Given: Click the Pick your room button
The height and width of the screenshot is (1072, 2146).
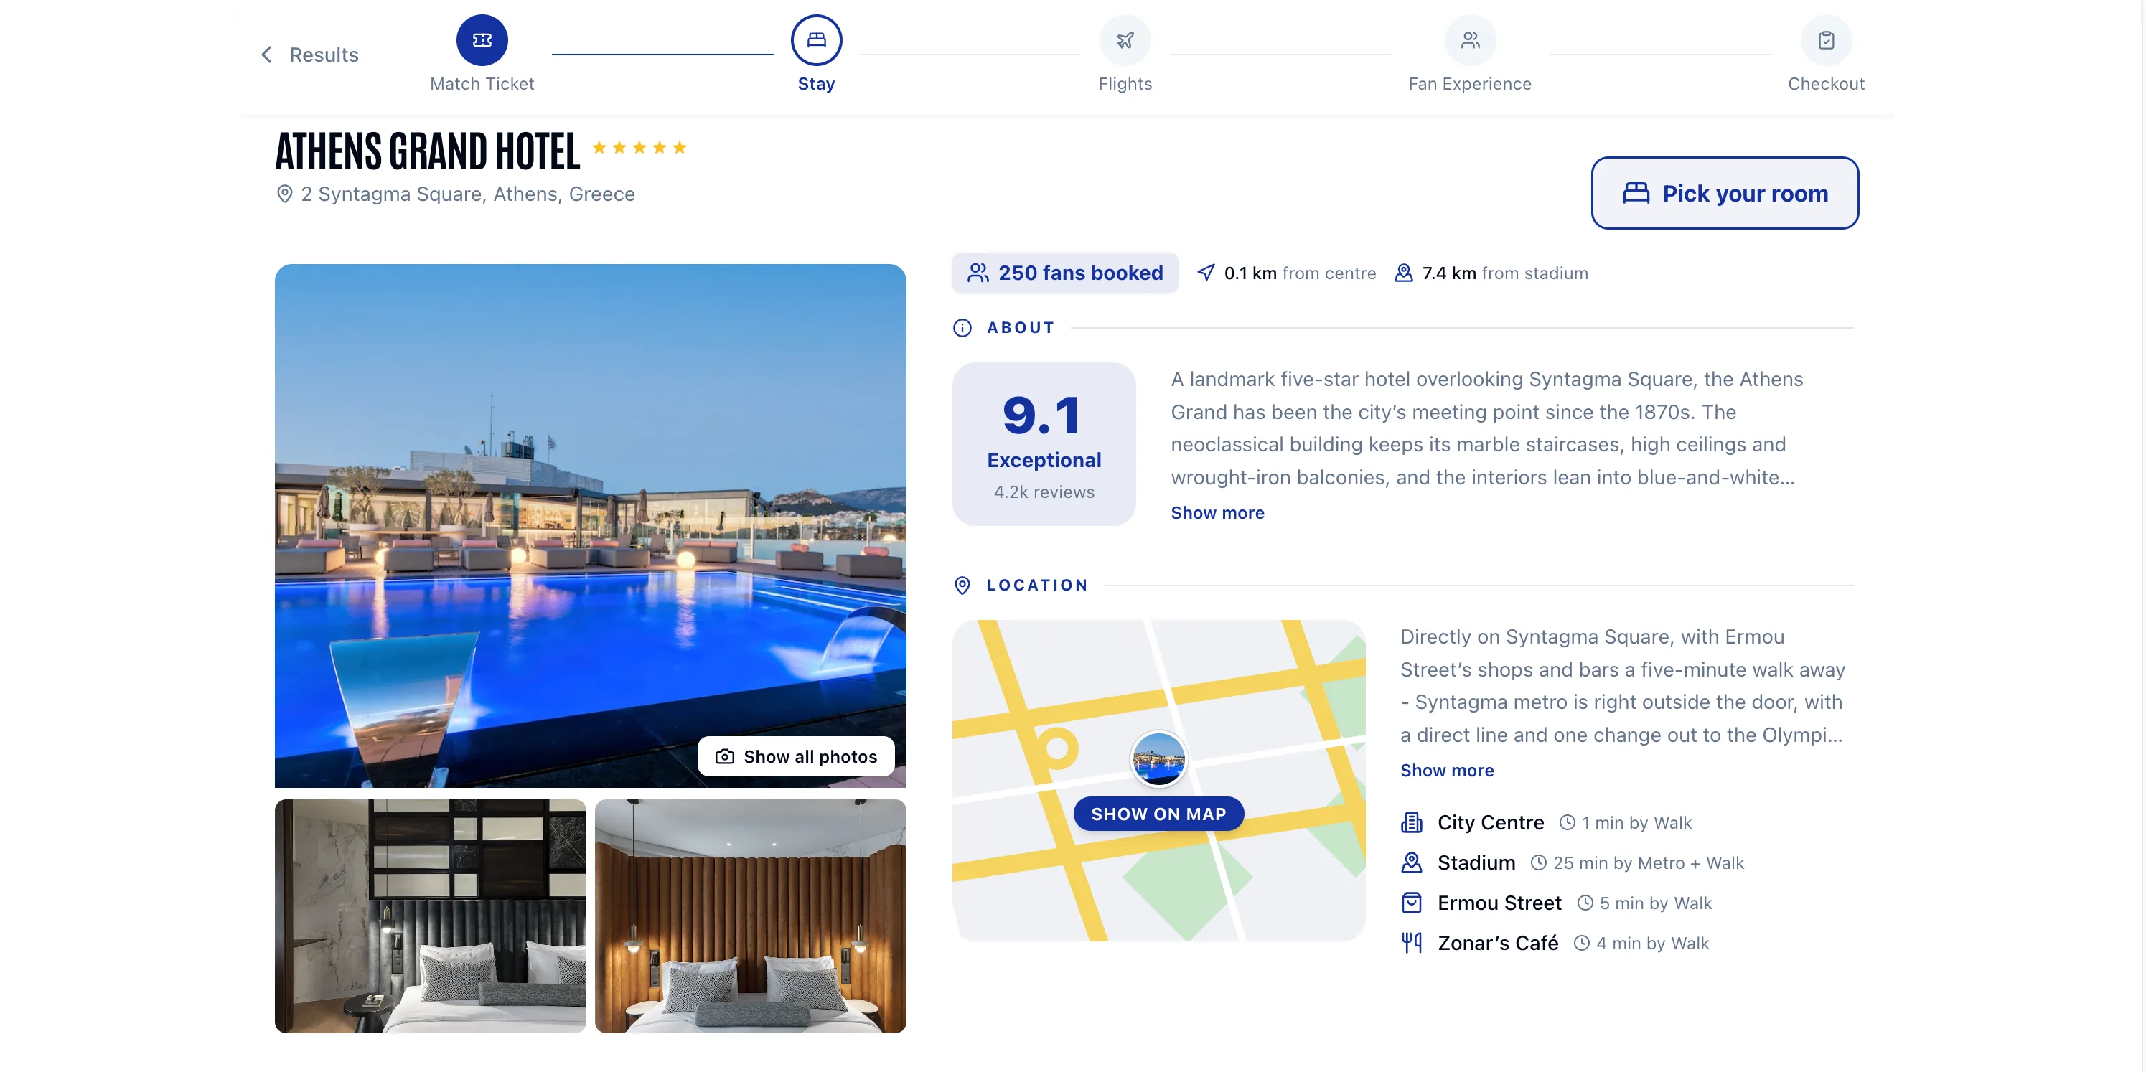Looking at the screenshot, I should 1725,193.
